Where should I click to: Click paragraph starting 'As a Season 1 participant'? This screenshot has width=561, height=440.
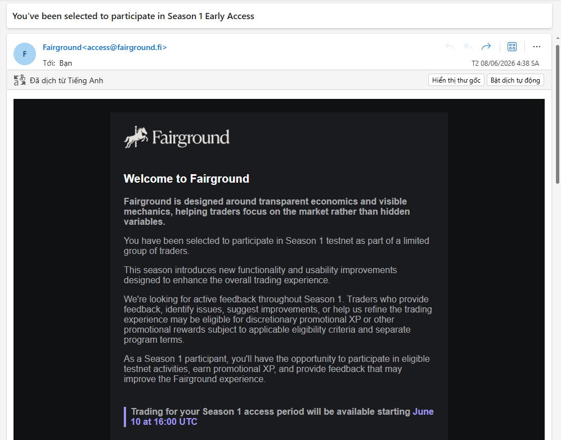click(x=277, y=369)
